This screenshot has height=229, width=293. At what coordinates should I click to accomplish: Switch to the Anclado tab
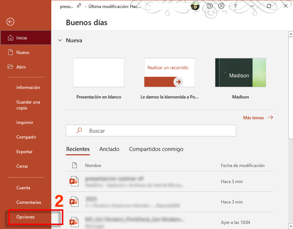(109, 149)
